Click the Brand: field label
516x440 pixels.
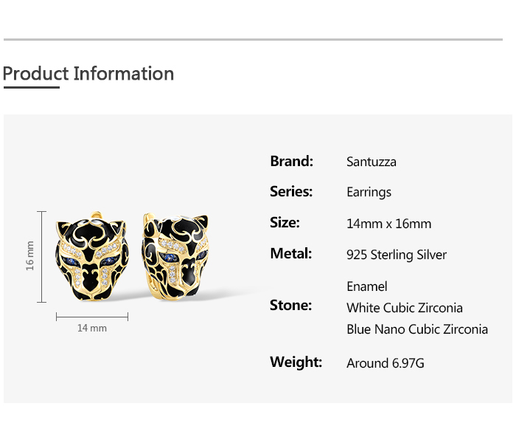pos(291,161)
